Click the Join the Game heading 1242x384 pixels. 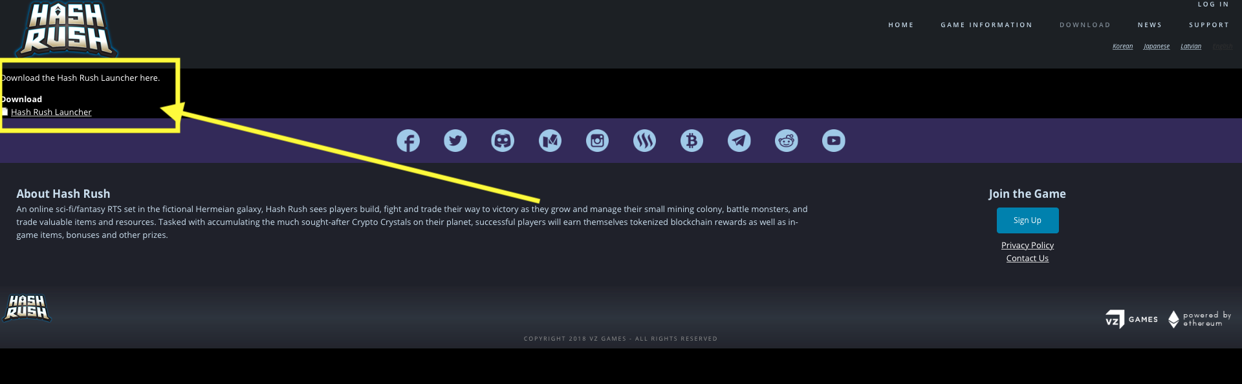point(1027,194)
